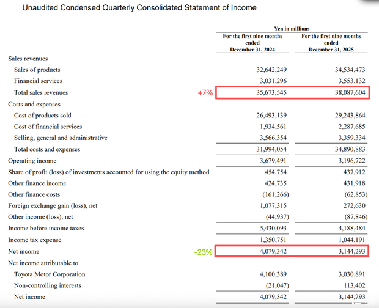Click the 'Income before income taxes' label
This screenshot has width=379, height=308.
coord(45,229)
